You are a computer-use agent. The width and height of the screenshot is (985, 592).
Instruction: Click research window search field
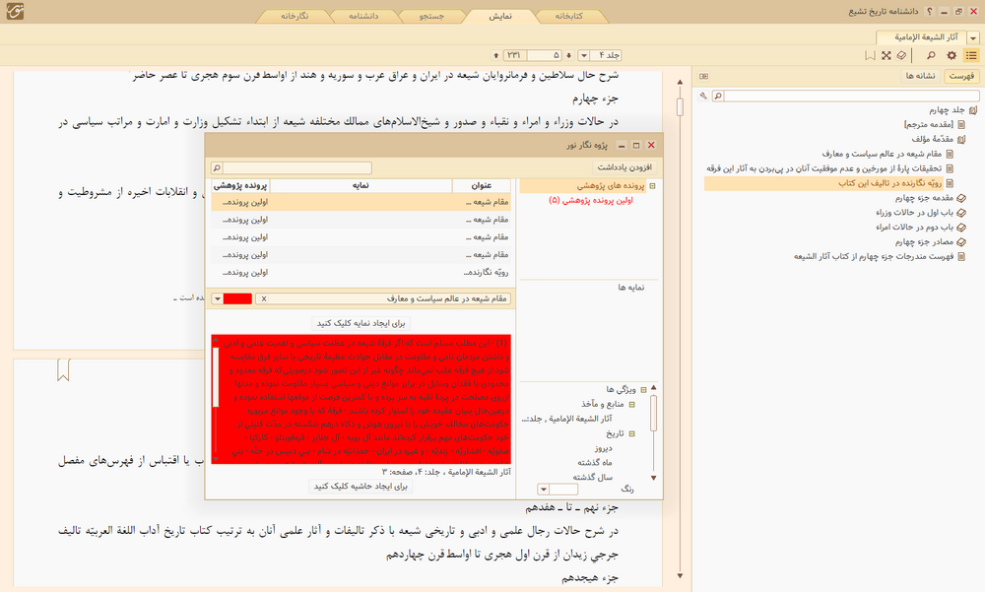296,167
